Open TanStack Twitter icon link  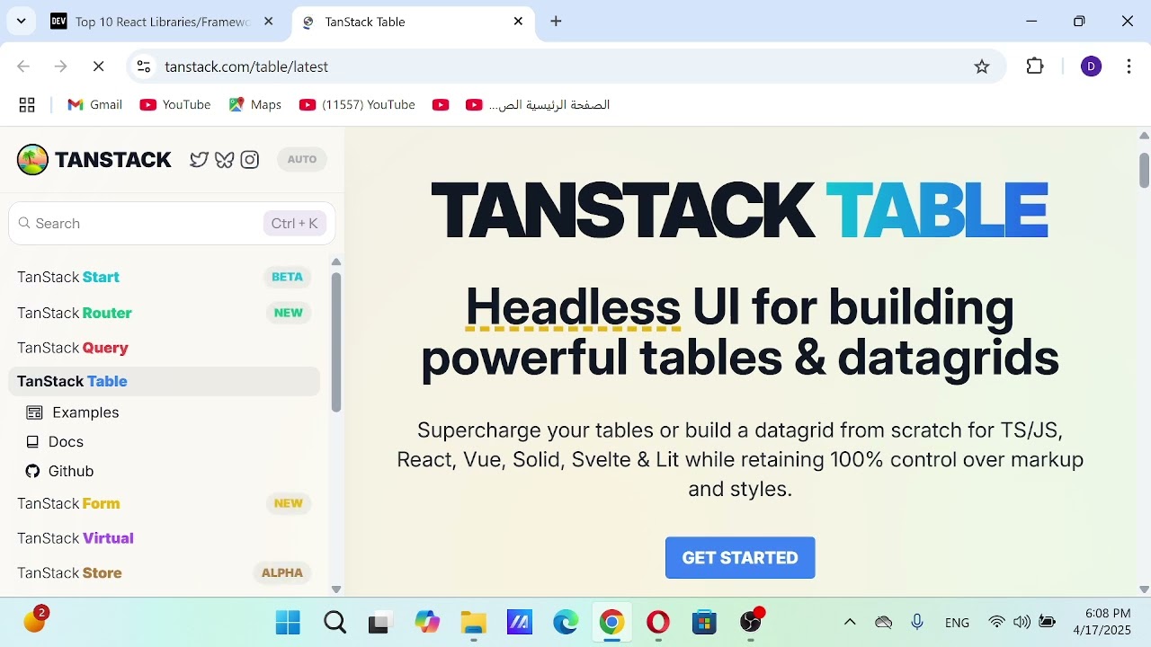click(199, 160)
